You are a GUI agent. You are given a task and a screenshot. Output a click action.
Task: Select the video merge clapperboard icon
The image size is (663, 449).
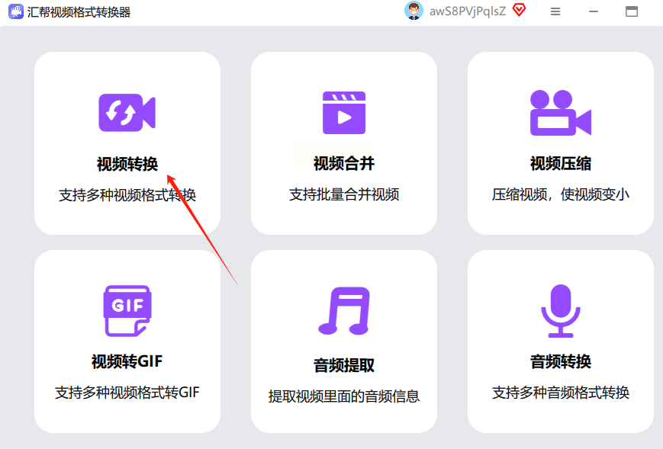pos(344,113)
